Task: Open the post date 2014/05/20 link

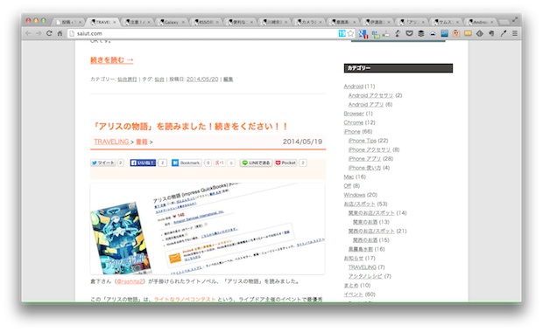Action: (x=202, y=80)
